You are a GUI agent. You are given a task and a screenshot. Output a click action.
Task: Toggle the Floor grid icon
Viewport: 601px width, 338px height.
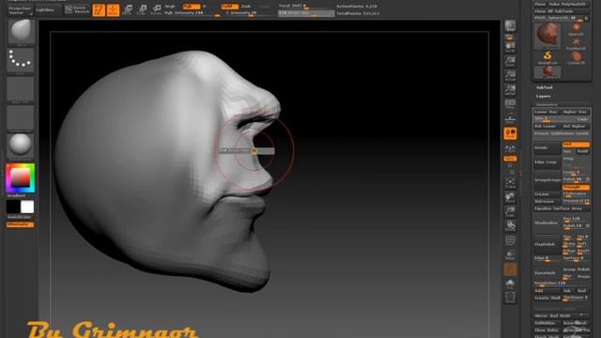510,119
